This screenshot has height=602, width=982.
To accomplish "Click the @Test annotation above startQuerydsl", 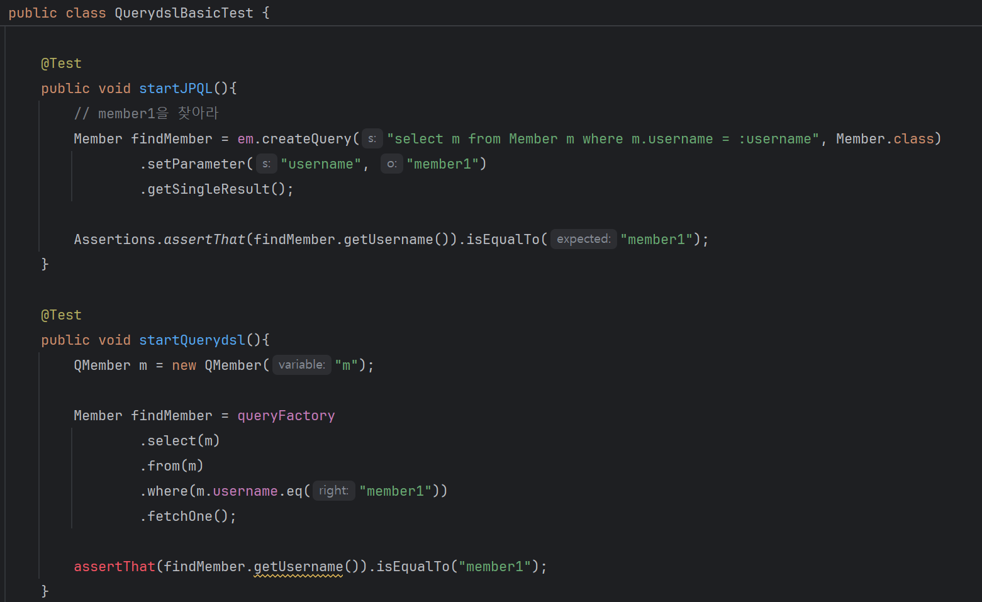I will click(61, 315).
